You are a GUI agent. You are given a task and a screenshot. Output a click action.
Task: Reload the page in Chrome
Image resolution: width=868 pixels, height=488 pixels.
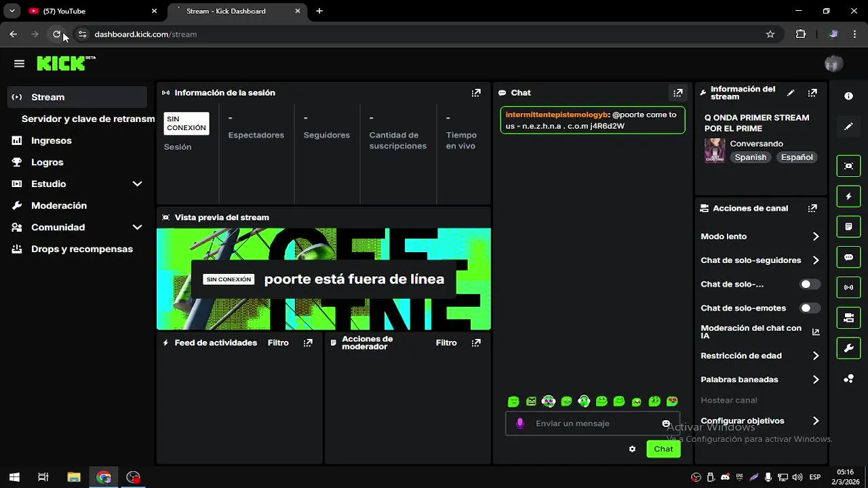click(57, 34)
